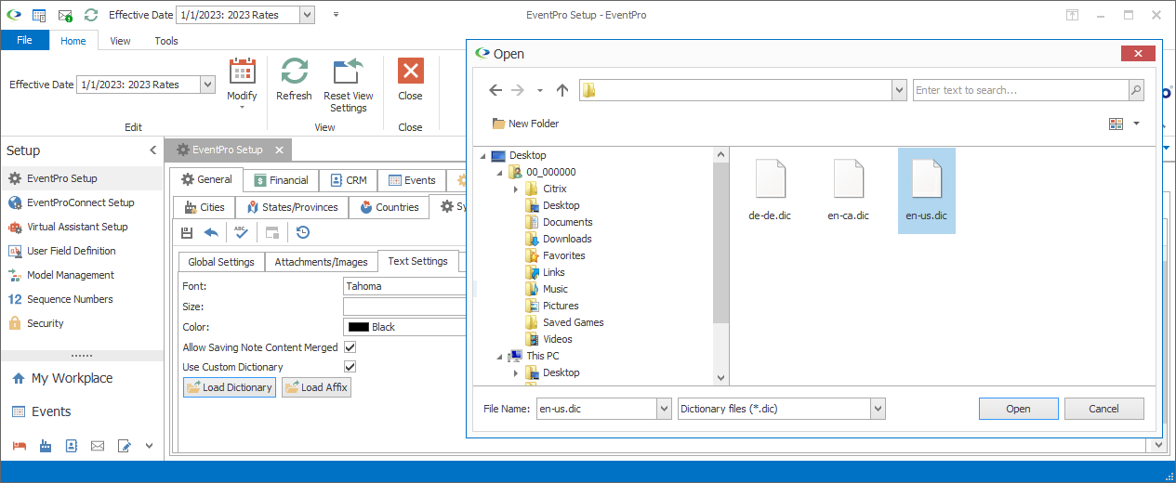The width and height of the screenshot is (1176, 483).
Task: Click the save disk icon in setup toolbar
Action: click(x=187, y=232)
